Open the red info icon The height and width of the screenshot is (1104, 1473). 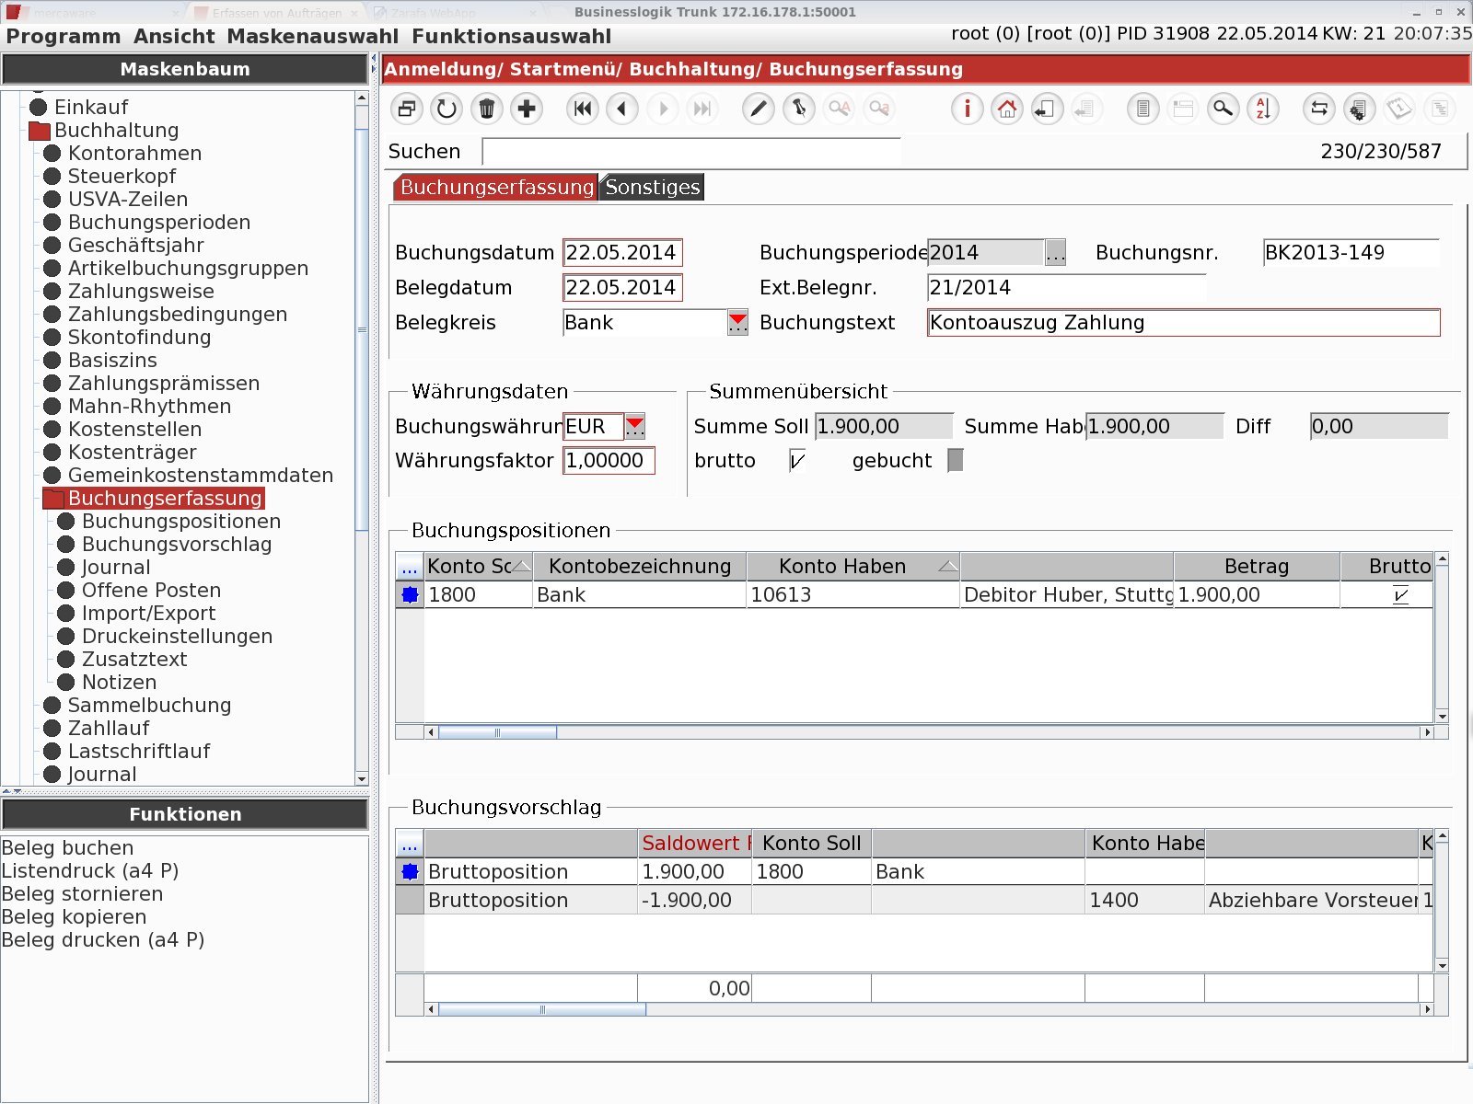tap(967, 109)
